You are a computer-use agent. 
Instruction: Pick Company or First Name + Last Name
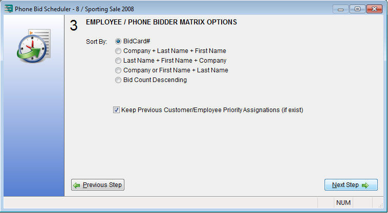point(118,70)
